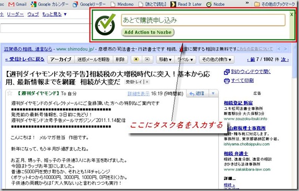Open www.sakakibara-law.com ad URL
Screen dimensions: 299x191
(x=247, y=170)
